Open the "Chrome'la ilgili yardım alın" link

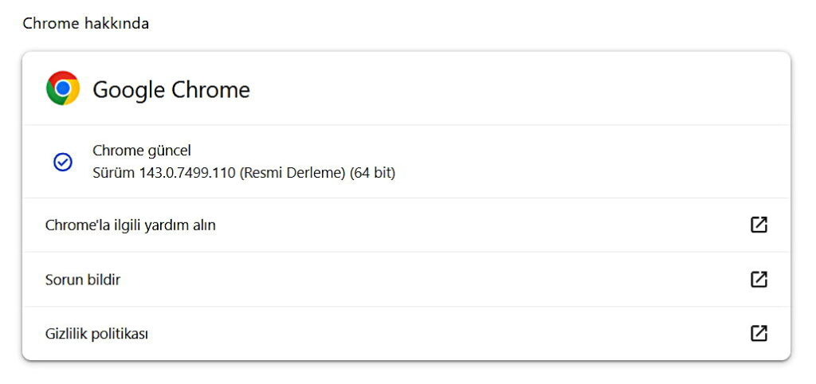(131, 225)
